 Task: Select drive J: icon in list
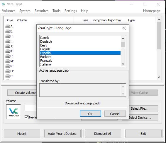click(8, 46)
